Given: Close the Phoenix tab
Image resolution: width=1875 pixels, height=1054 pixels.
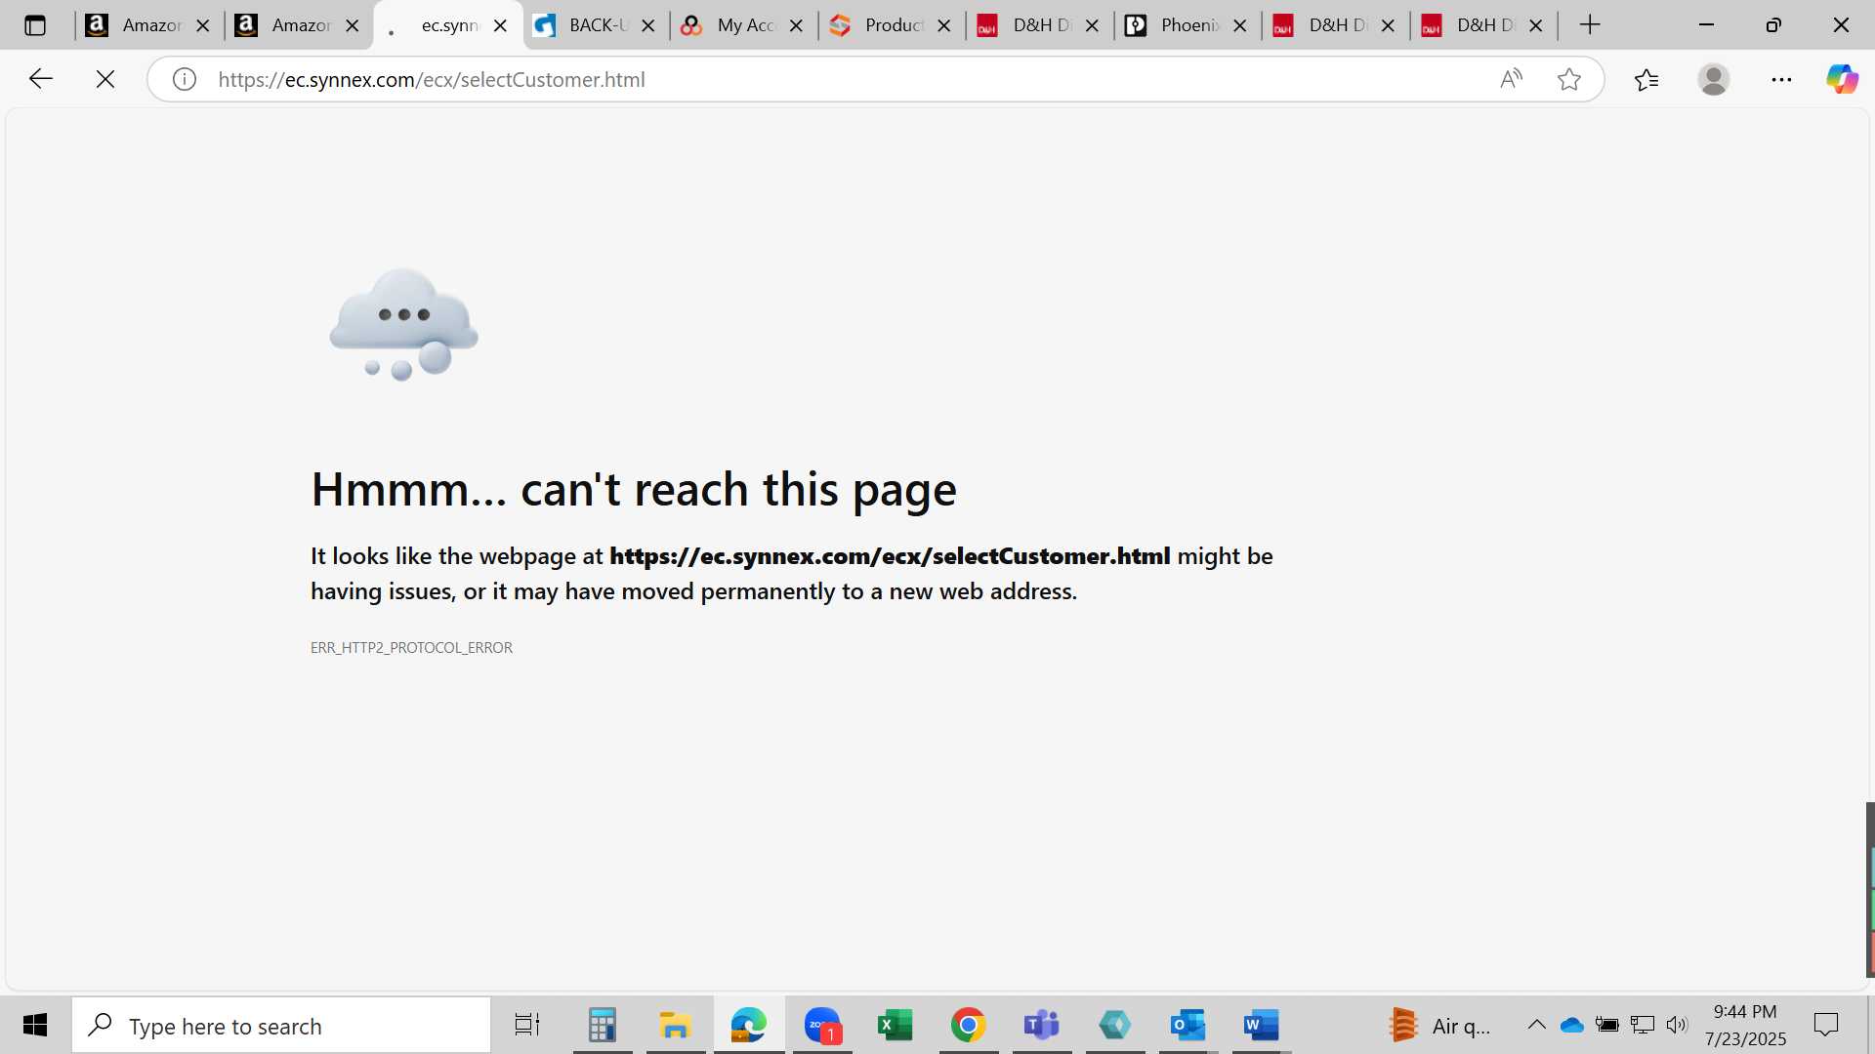Looking at the screenshot, I should [x=1240, y=25].
